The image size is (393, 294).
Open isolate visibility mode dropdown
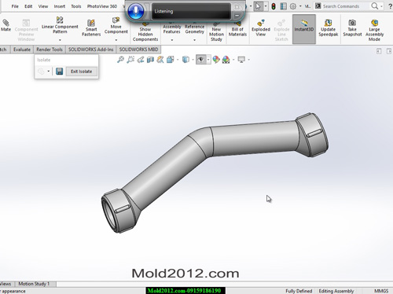click(49, 72)
